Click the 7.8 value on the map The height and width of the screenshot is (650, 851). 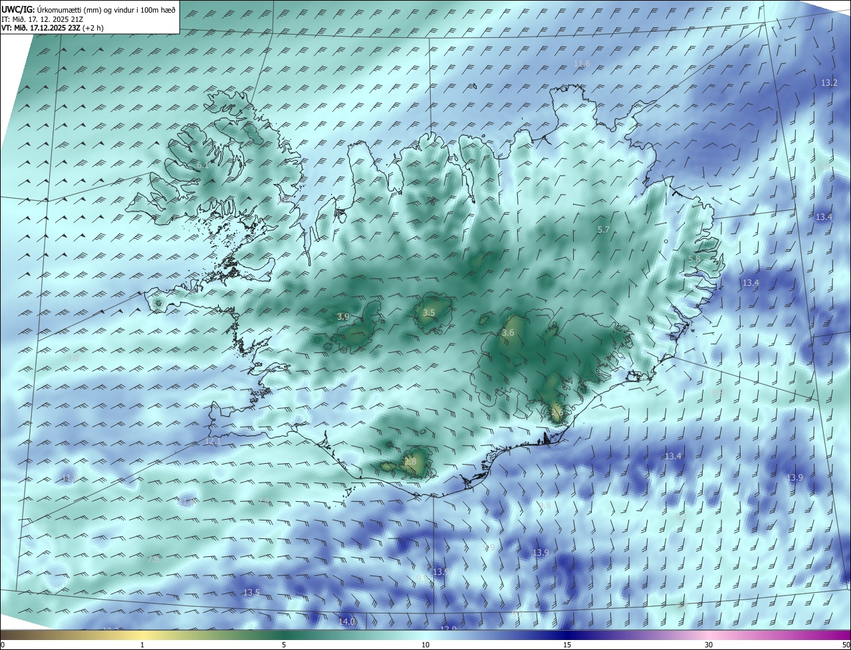[x=152, y=560]
